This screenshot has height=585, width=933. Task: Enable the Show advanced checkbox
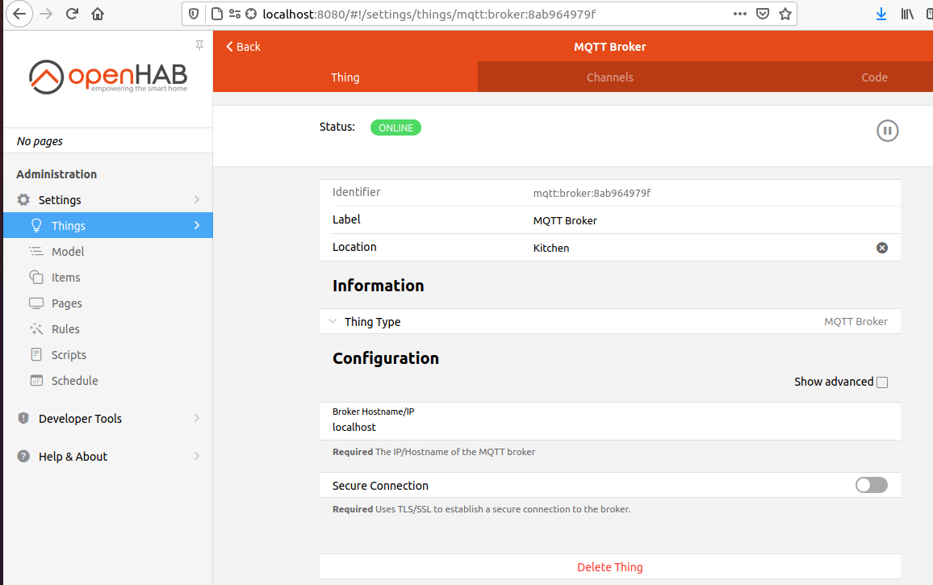(x=882, y=382)
